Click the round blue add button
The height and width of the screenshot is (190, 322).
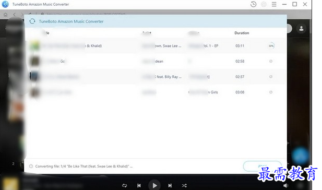pos(300,156)
